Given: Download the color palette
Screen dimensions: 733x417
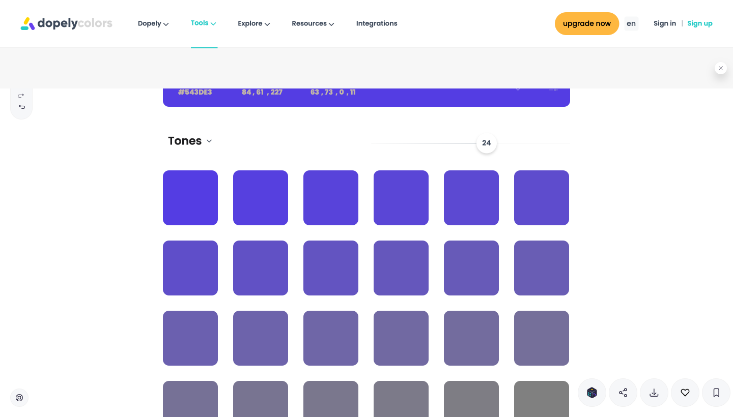Looking at the screenshot, I should (654, 393).
